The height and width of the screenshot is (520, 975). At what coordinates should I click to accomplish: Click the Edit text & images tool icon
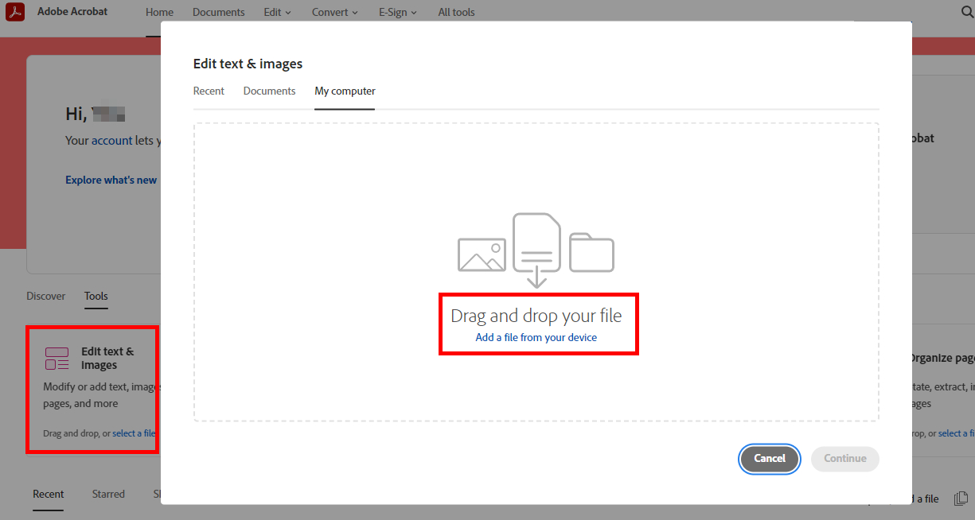57,359
